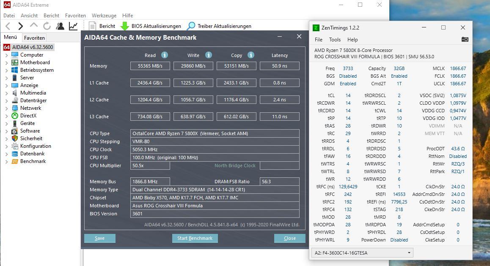Viewport: 490px width, 266px height.
Task: Open the Werkzeuge menu in AIDA64
Action: 104,16
